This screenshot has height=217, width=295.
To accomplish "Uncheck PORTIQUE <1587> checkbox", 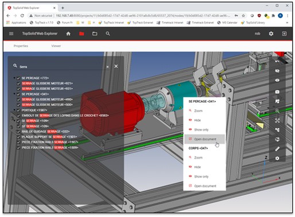I will coord(18,111).
